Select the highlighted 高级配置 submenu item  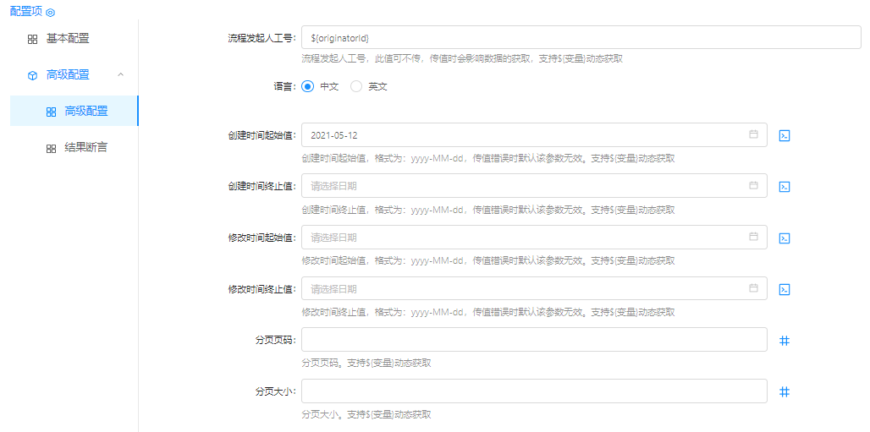(85, 111)
